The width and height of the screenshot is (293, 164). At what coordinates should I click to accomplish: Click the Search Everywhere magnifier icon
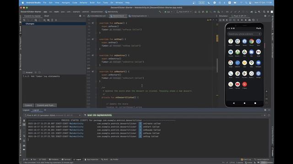[264, 12]
